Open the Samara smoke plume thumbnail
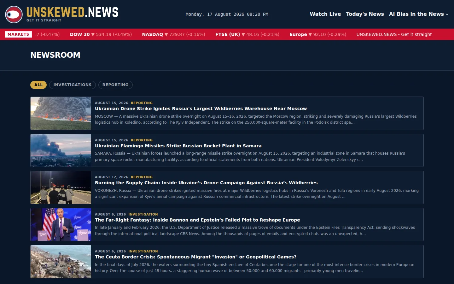 pos(61,151)
